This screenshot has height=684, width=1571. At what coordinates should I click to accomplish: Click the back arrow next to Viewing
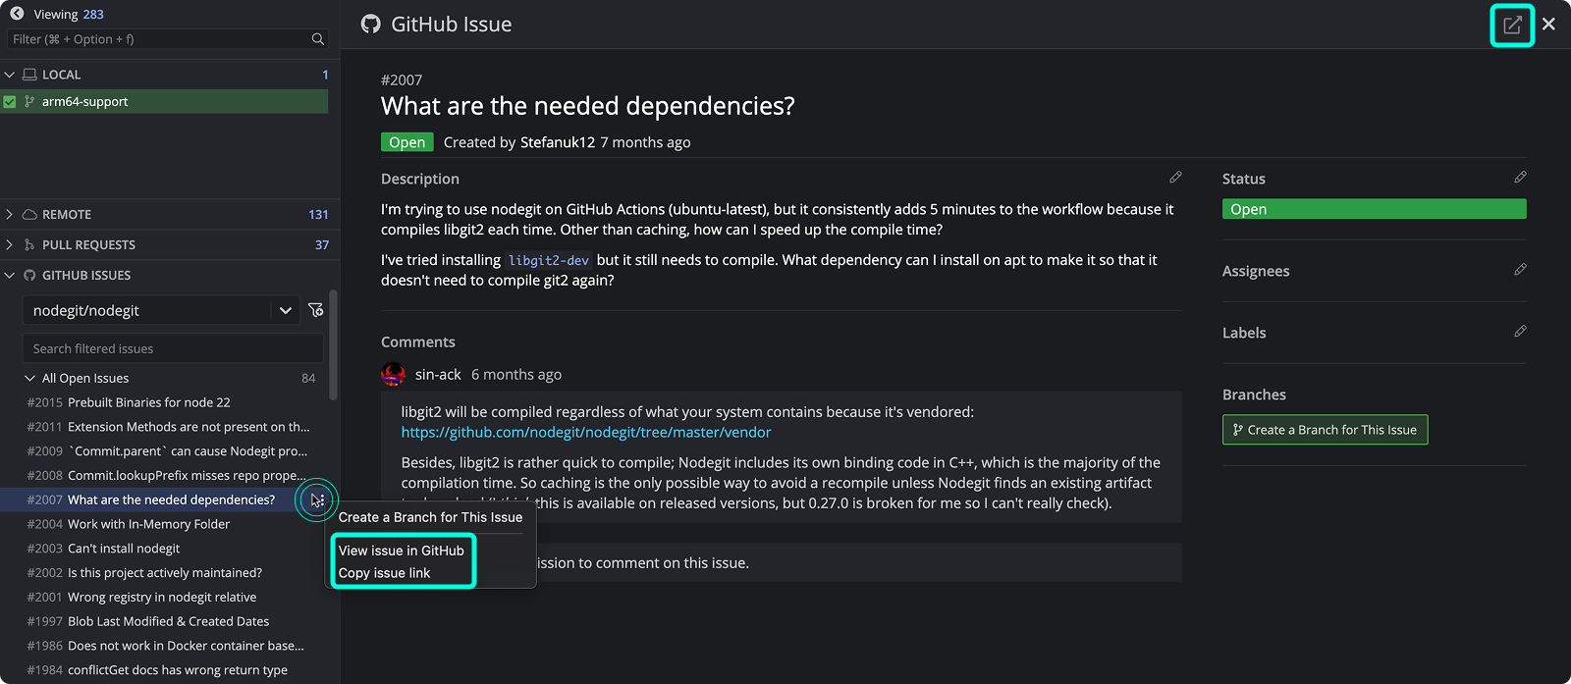pyautogui.click(x=17, y=14)
